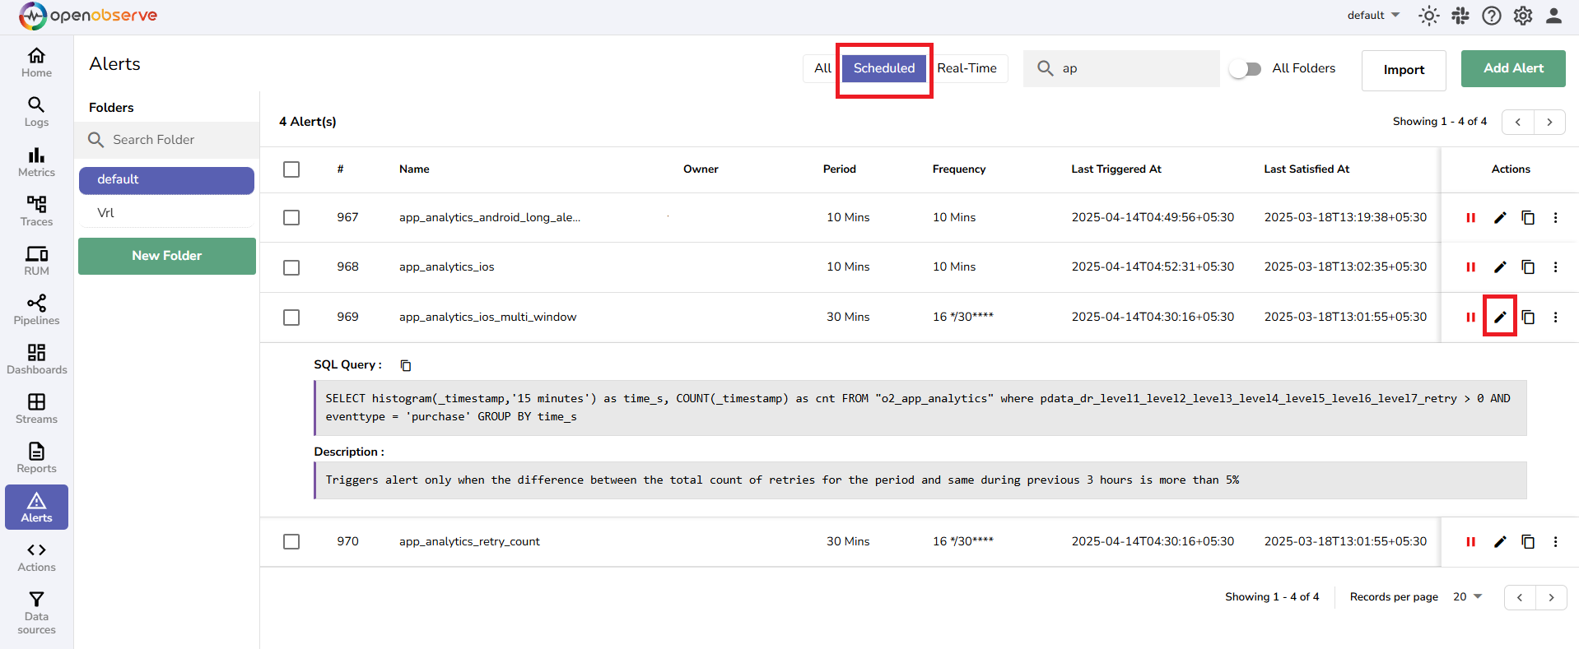This screenshot has width=1579, height=649.
Task: Open user profile icon
Action: point(1554,16)
